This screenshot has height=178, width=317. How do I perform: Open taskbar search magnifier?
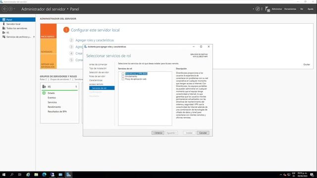(x=12, y=175)
